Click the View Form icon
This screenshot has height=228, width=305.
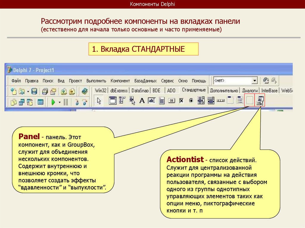21,102
